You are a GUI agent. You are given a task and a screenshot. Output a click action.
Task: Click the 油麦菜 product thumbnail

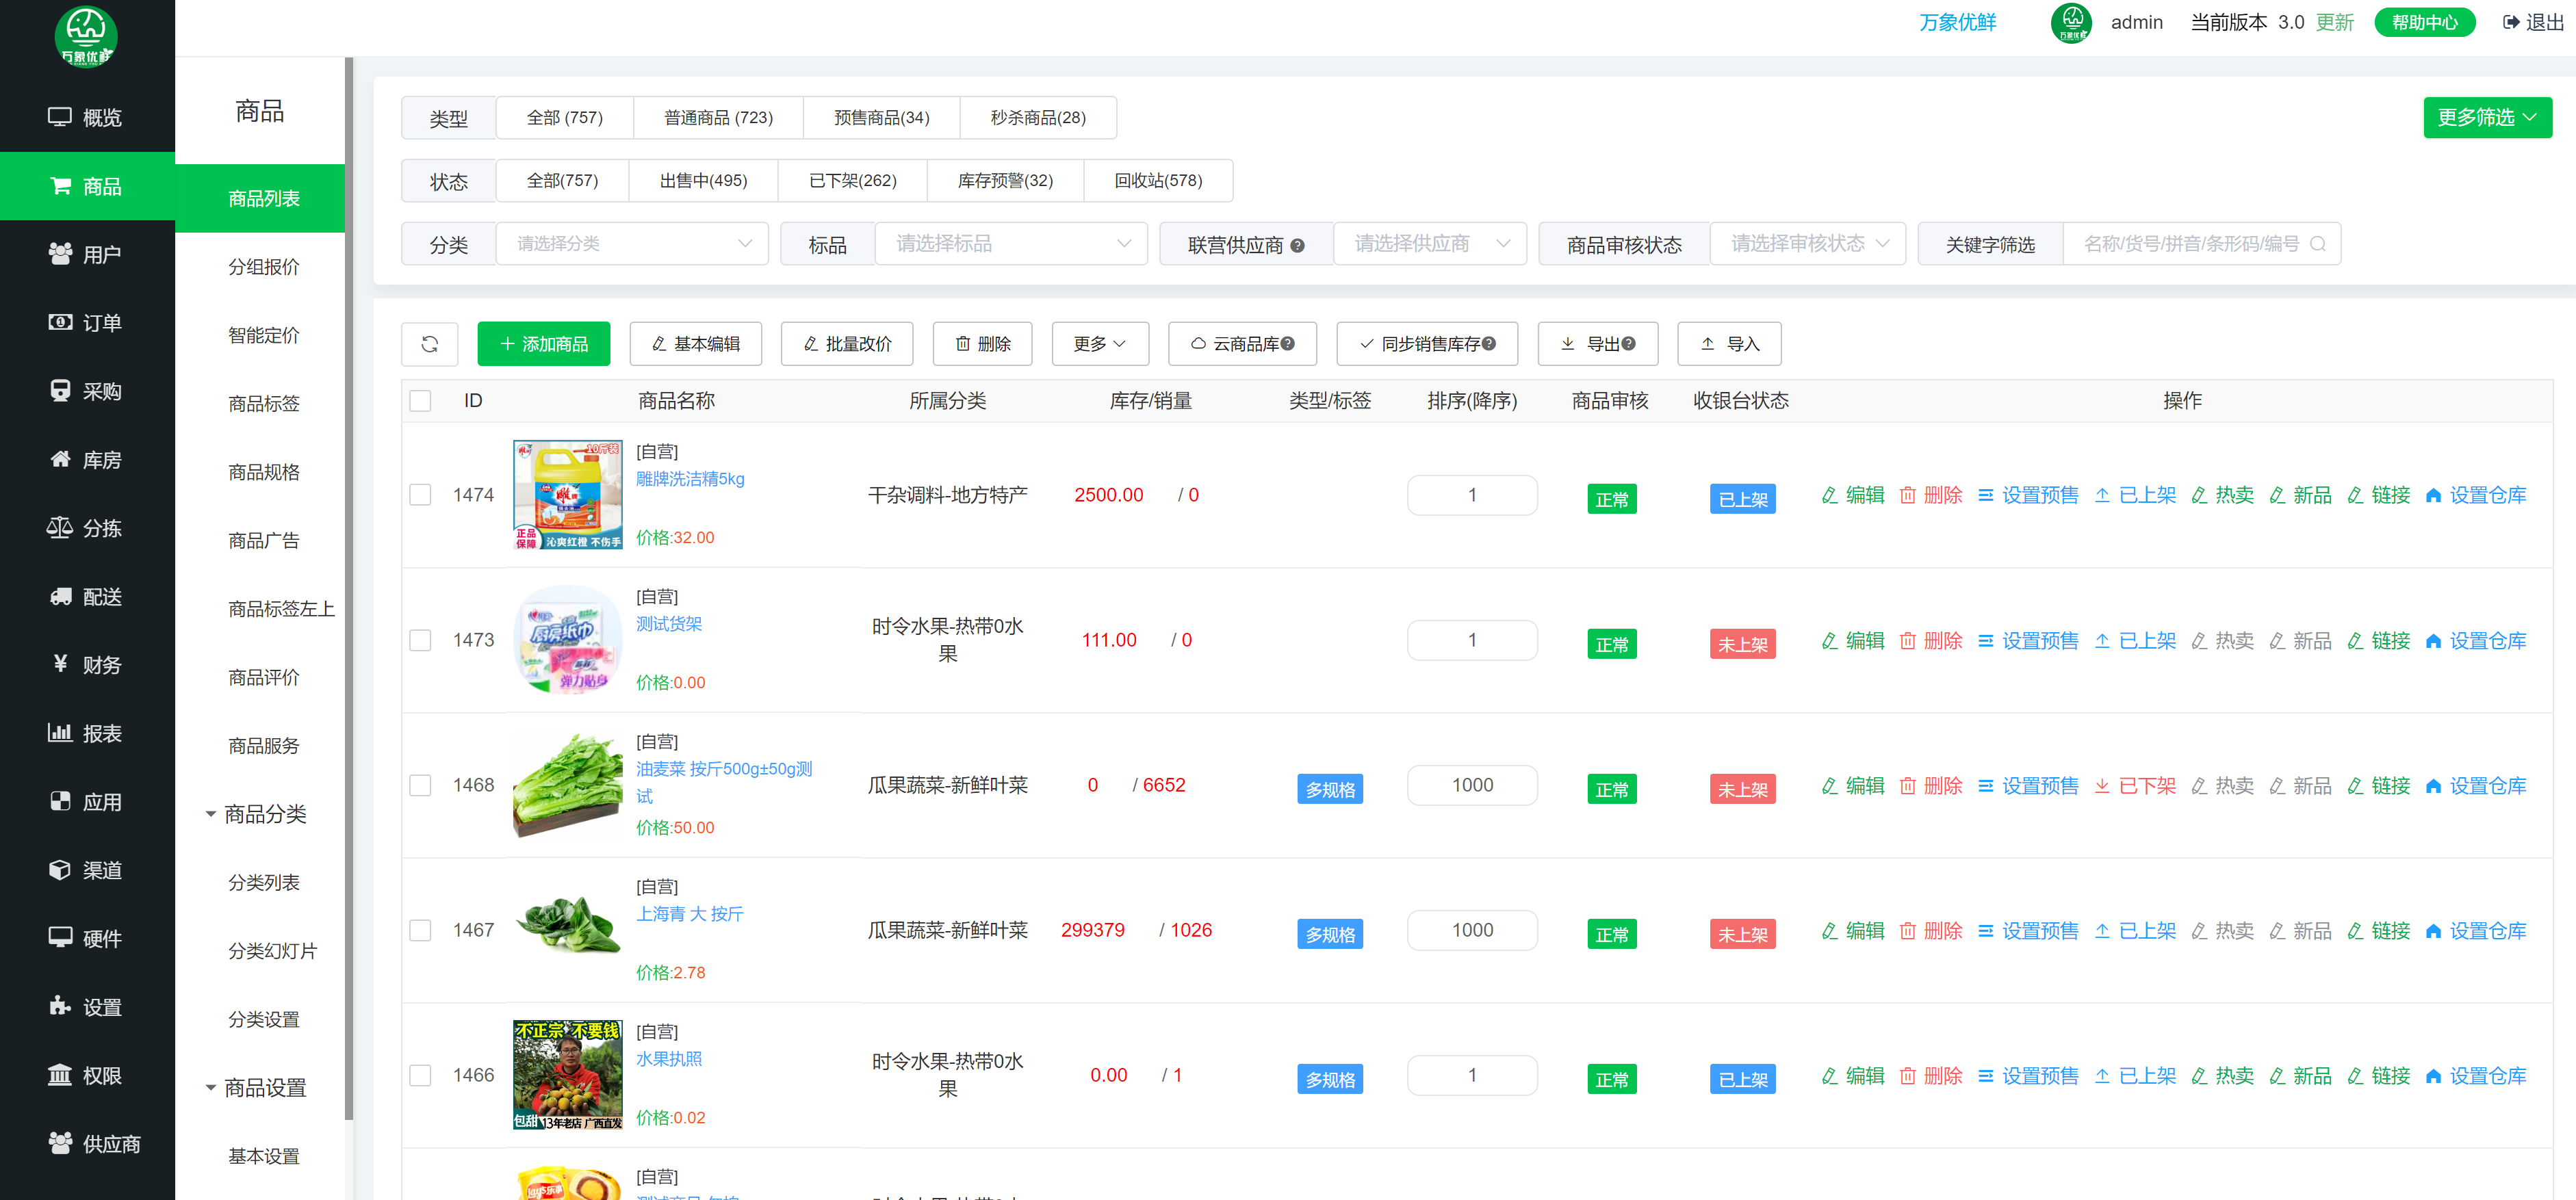point(567,785)
